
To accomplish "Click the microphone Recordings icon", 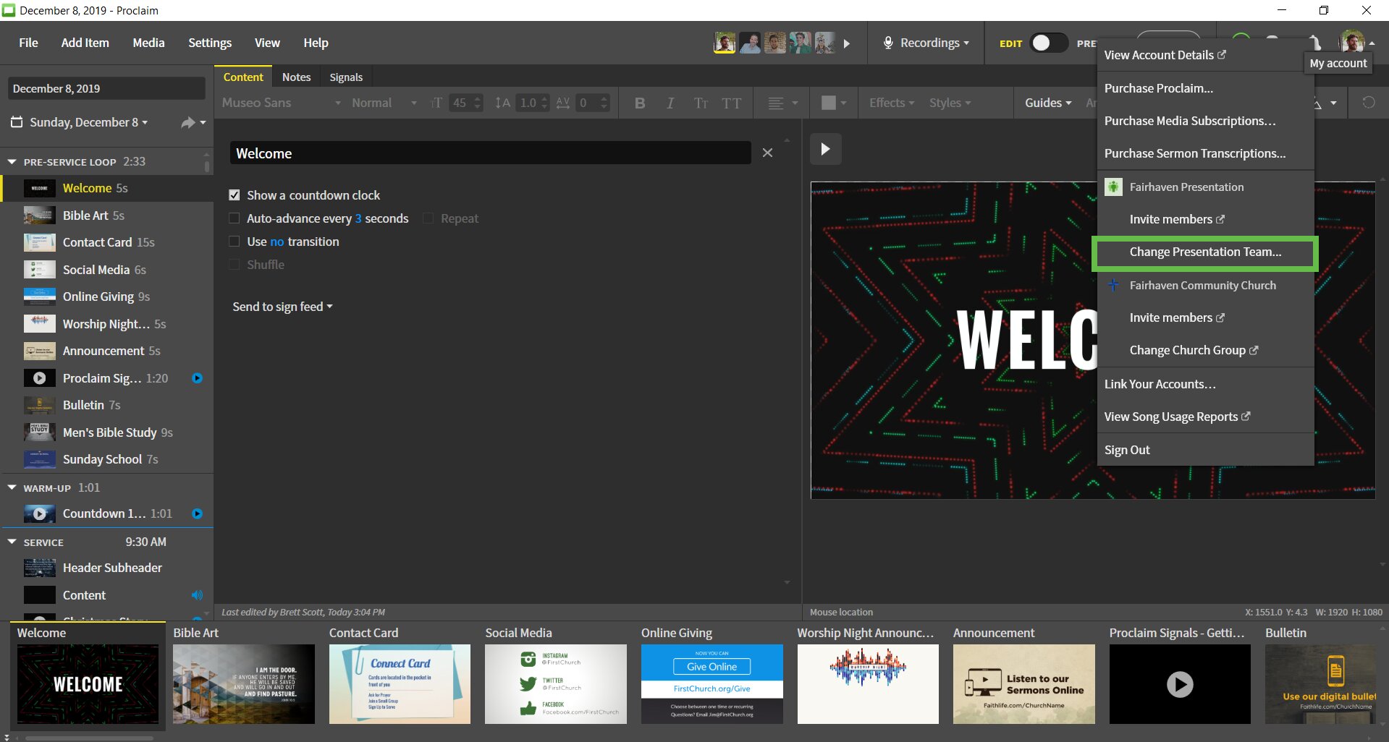I will point(887,43).
